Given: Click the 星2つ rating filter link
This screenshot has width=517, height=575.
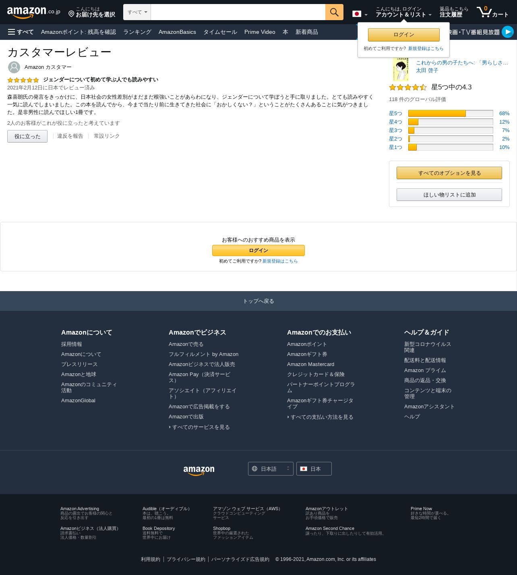Looking at the screenshot, I should pos(395,139).
